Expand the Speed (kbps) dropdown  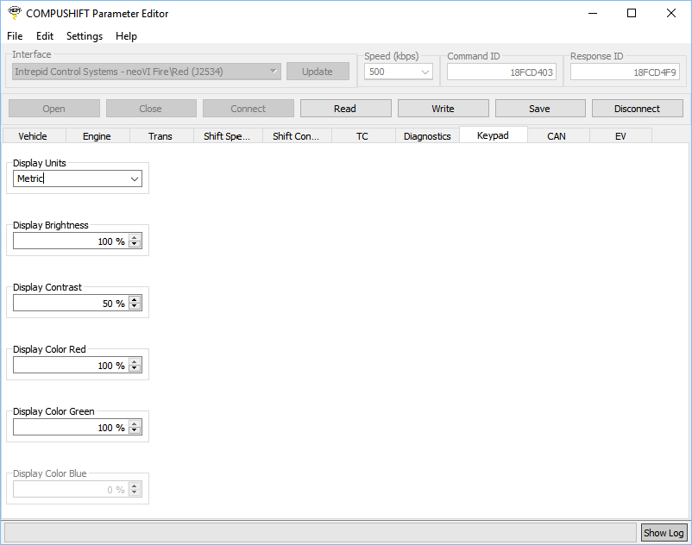click(x=425, y=72)
